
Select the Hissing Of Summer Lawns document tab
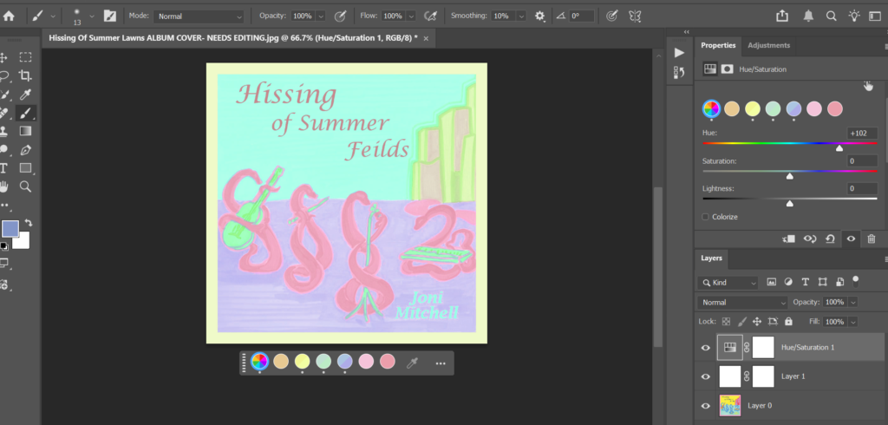pos(232,38)
